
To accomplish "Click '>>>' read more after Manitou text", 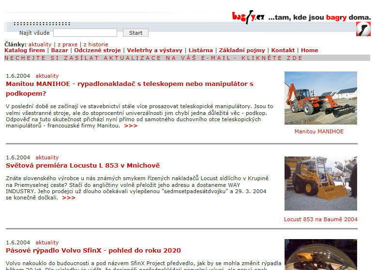I will click(131, 126).
